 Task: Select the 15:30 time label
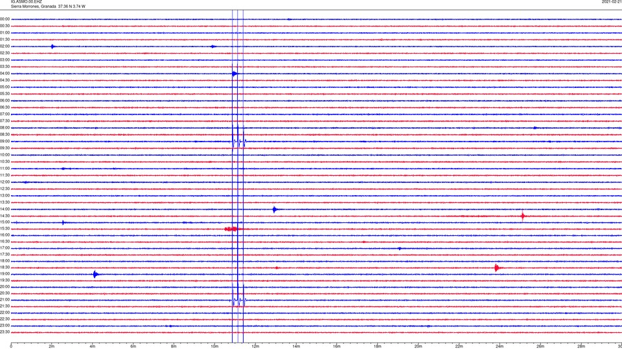tap(5, 229)
